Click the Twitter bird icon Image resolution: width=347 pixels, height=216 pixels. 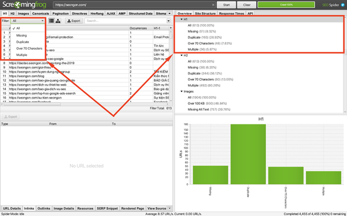click(x=343, y=5)
